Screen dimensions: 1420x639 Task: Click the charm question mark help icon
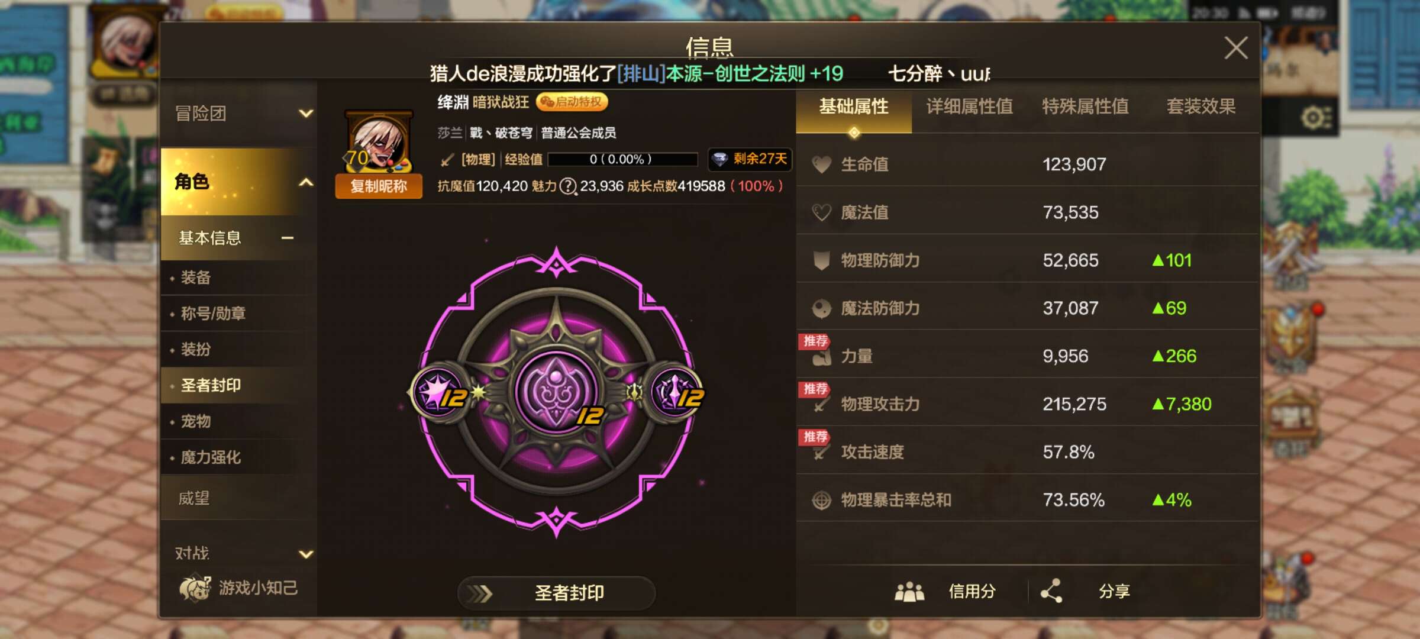(568, 186)
